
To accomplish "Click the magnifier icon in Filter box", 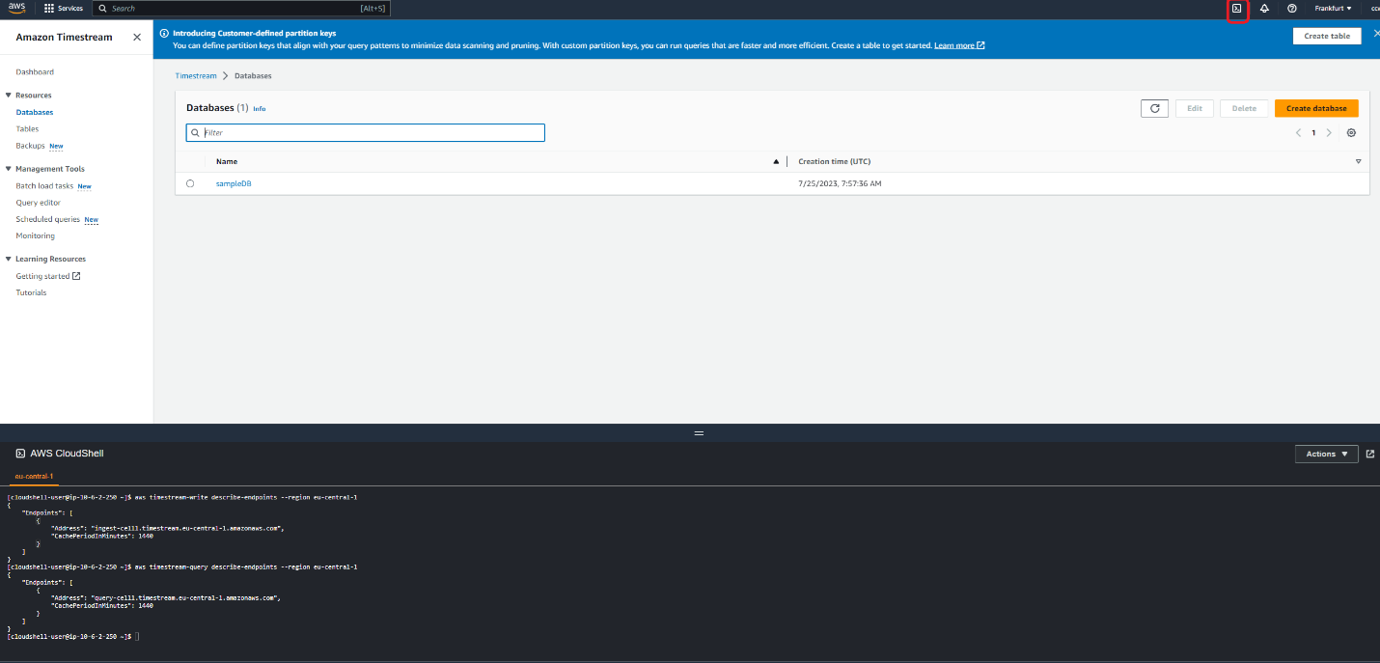I will pos(195,132).
